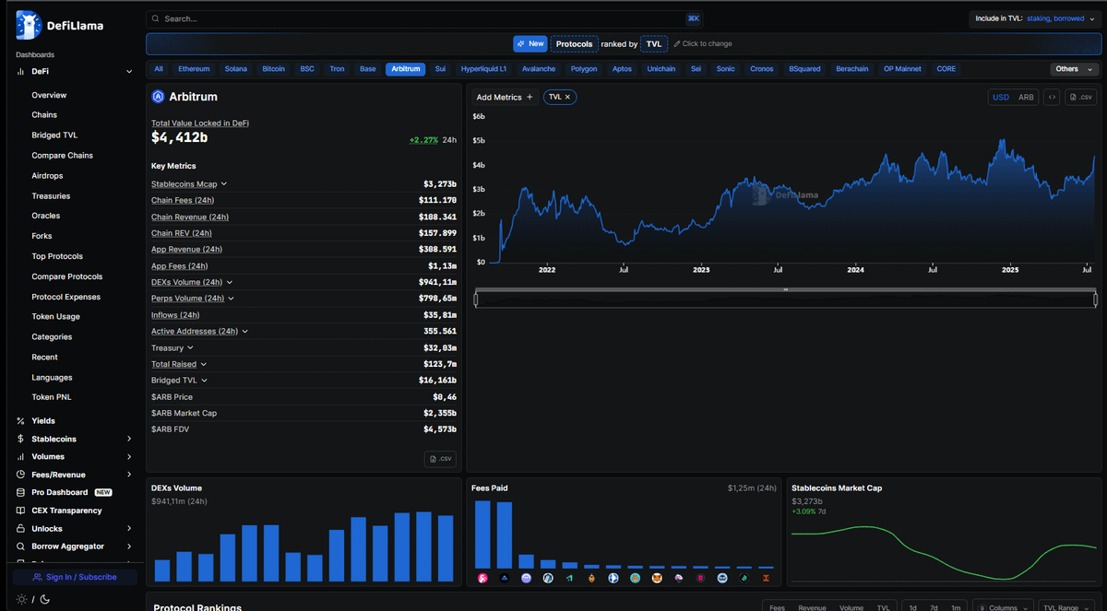
Task: Switch chart denomination to ARB
Action: [x=1026, y=97]
